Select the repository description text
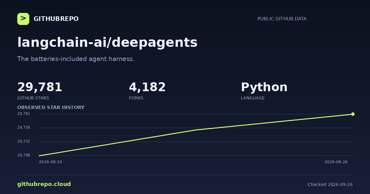The width and height of the screenshot is (370, 194). tap(76, 59)
